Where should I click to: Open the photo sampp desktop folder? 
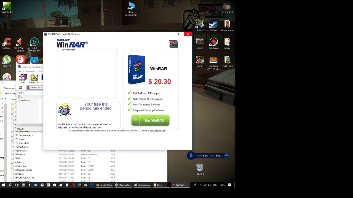click(x=227, y=26)
